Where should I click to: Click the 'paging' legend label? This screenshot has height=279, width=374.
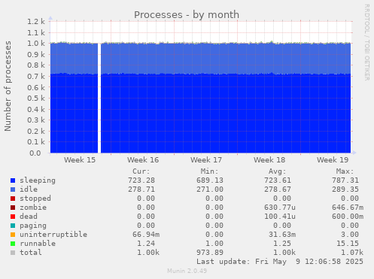33,226
